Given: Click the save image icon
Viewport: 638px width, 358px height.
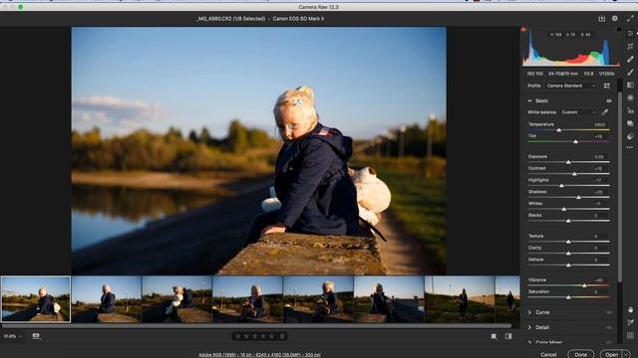Looking at the screenshot, I should point(602,18).
